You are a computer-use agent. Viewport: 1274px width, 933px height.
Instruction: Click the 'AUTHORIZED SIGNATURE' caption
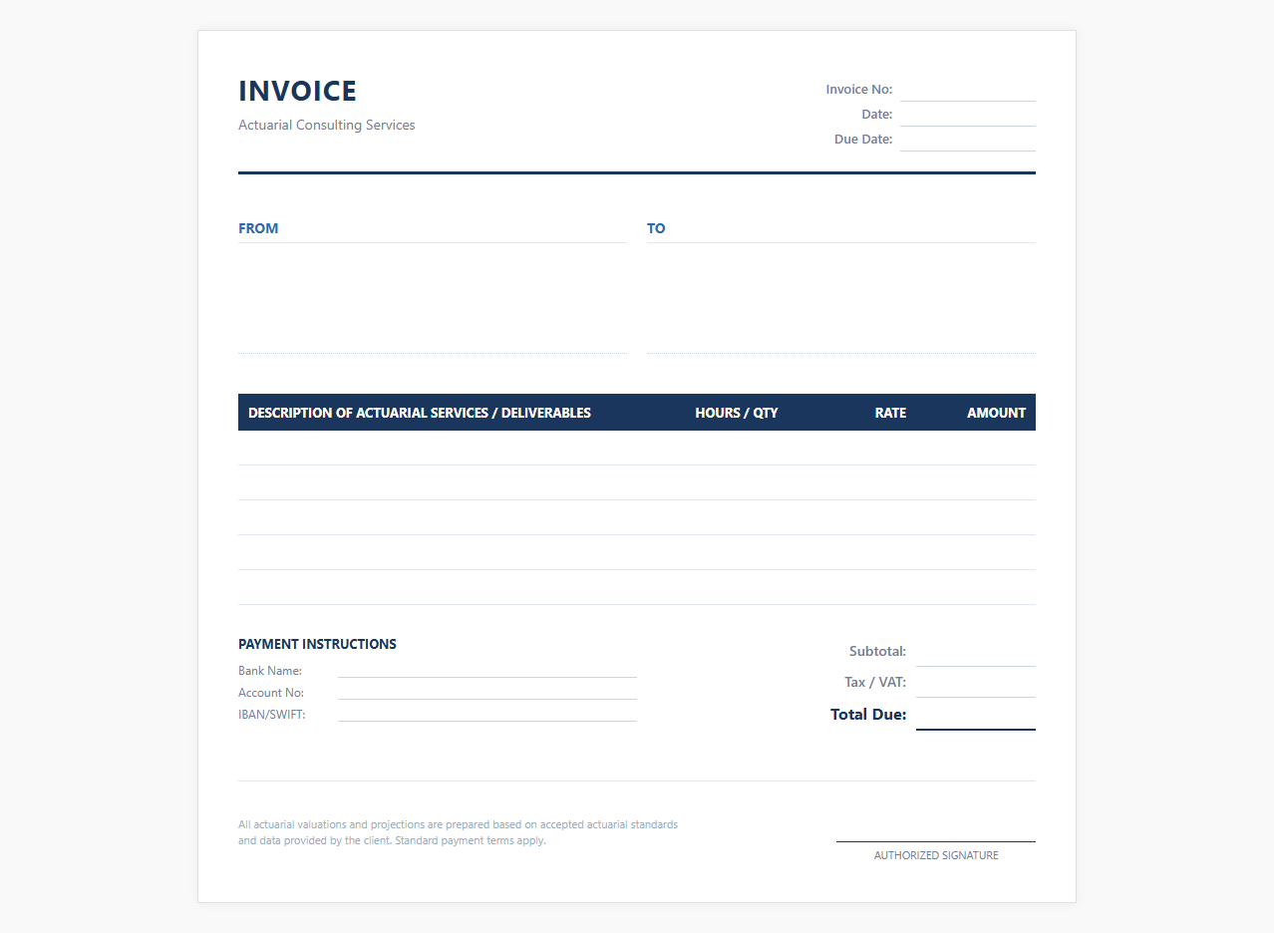tap(936, 855)
